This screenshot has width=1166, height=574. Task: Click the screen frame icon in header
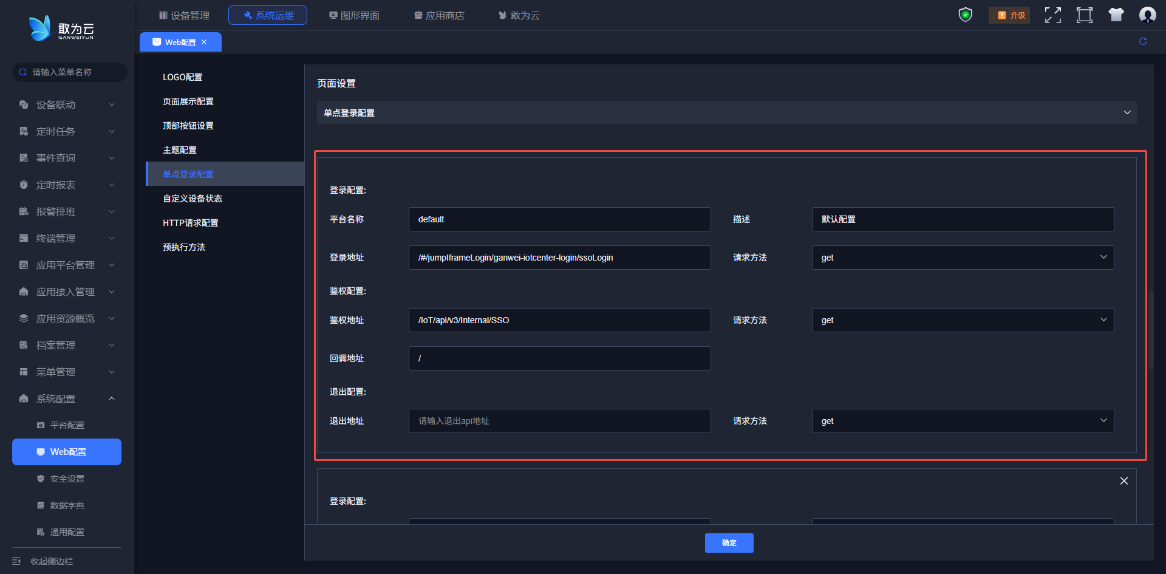point(1085,15)
